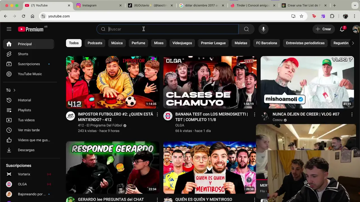Image resolution: width=360 pixels, height=202 pixels.
Task: Select the Premier League filter chip
Action: (x=213, y=43)
